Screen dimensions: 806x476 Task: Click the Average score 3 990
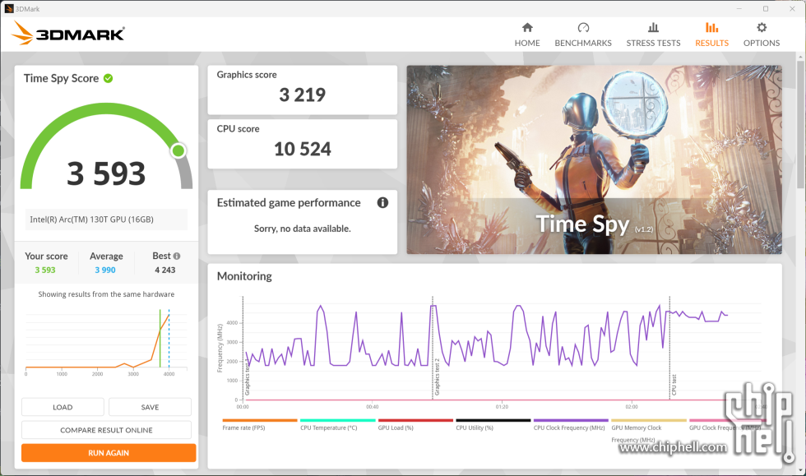coord(105,270)
